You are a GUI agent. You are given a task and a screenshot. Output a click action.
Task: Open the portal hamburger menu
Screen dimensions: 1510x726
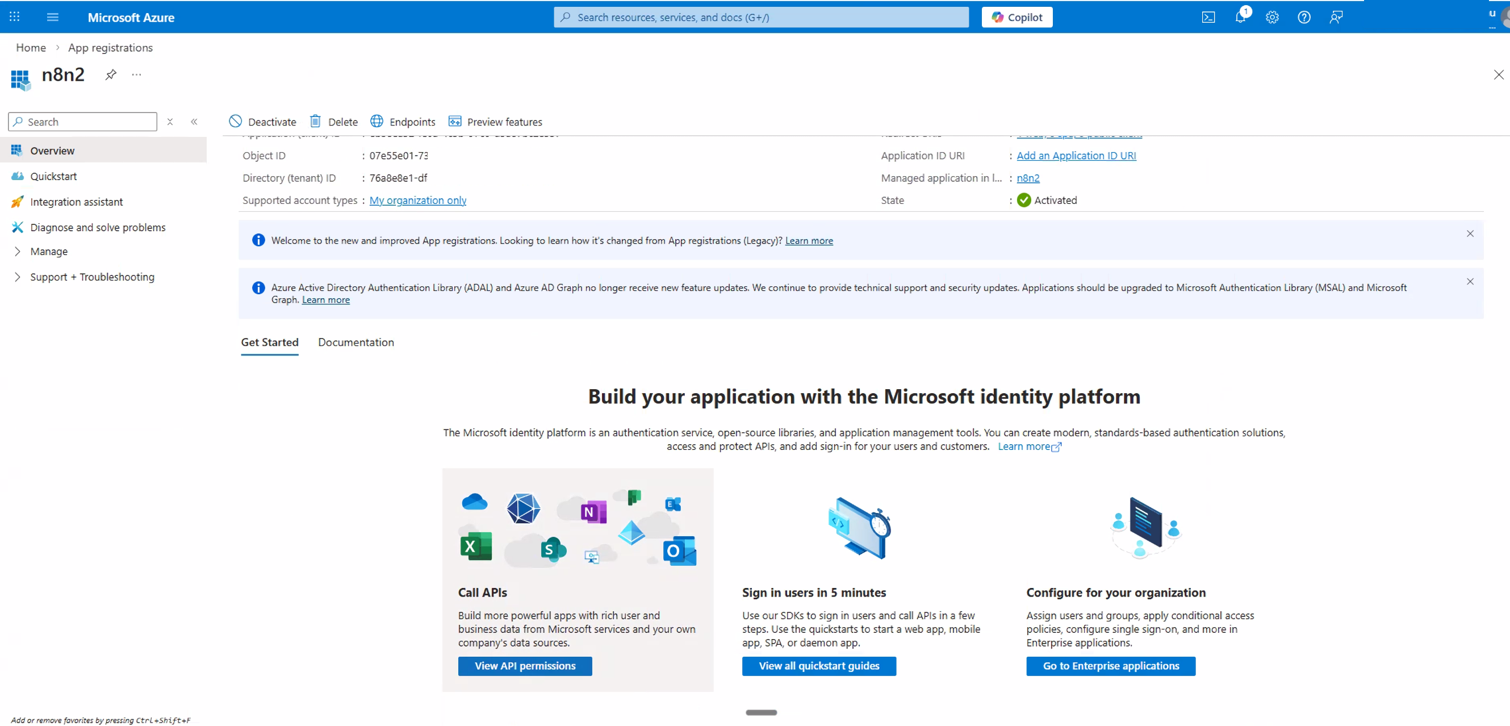[x=52, y=17]
